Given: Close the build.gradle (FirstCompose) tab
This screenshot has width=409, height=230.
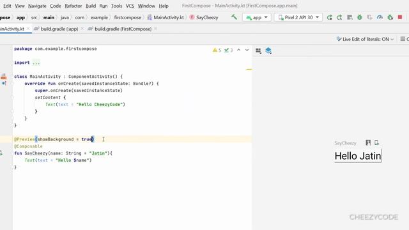Looking at the screenshot, I should coord(155,29).
